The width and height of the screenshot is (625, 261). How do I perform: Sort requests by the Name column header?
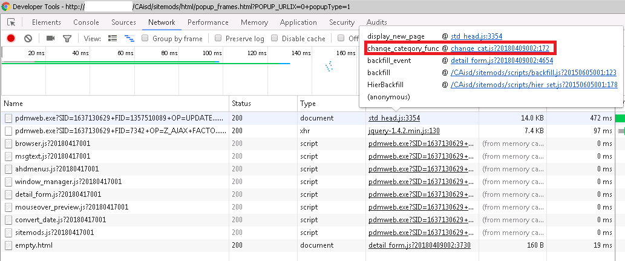coord(13,104)
